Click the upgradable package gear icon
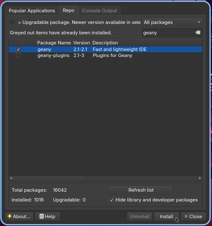The height and width of the screenshot is (226, 212). pos(12,22)
